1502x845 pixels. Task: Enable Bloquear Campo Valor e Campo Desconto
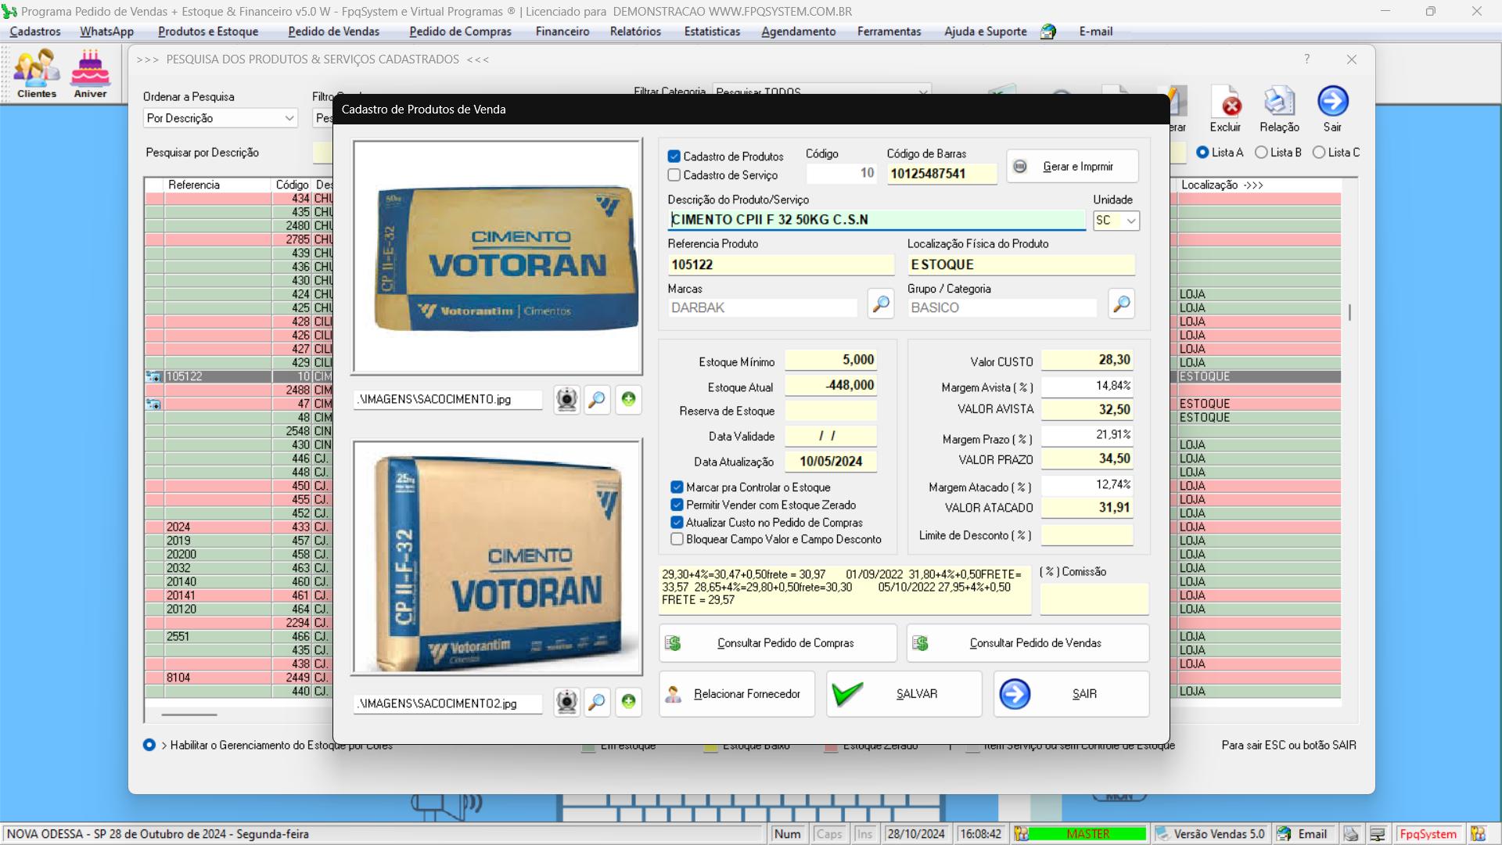[677, 538]
